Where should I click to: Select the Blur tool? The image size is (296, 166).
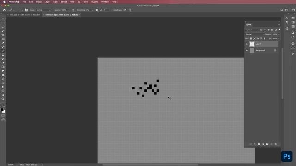(3, 71)
